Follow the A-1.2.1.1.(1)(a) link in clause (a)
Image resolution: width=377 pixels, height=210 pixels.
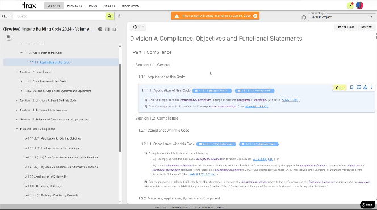pos(263,159)
